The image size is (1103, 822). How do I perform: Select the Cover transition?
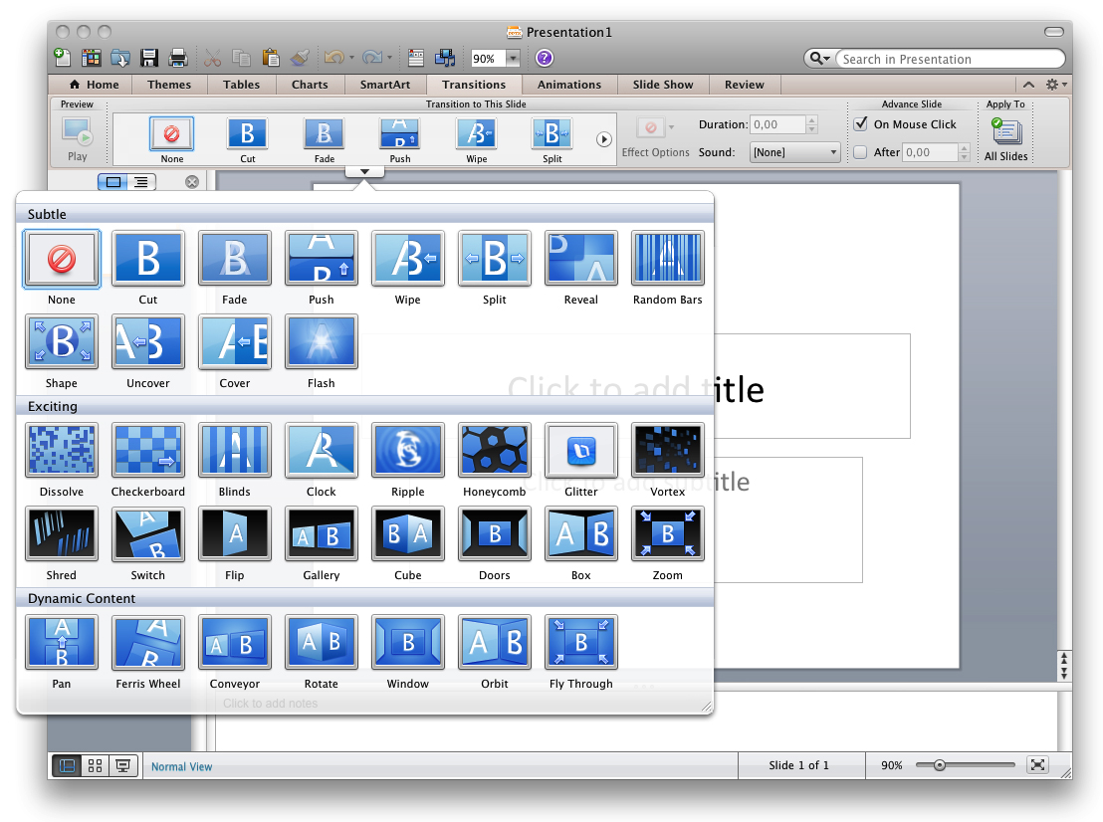click(x=234, y=341)
